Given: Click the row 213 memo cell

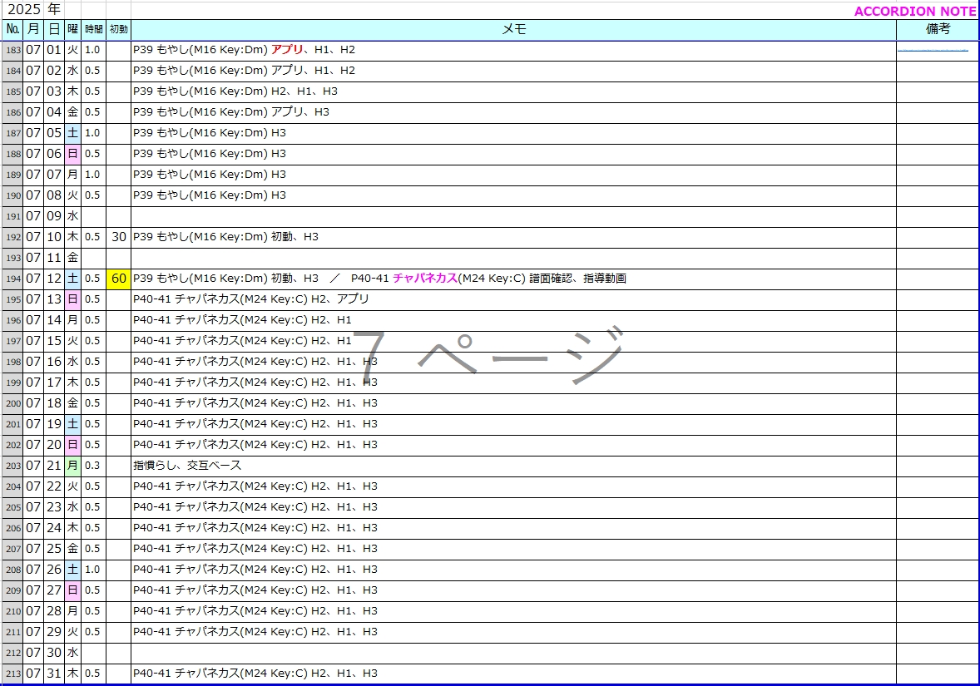Looking at the screenshot, I should click(x=514, y=674).
